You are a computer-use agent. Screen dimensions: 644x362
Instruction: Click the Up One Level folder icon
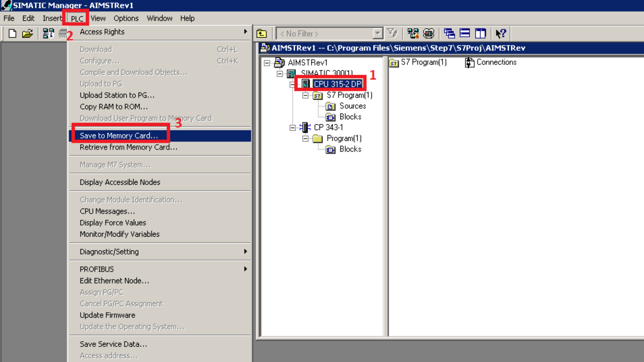(262, 34)
